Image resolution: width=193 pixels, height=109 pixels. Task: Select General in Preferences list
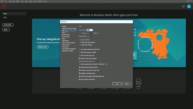[x=64, y=27]
